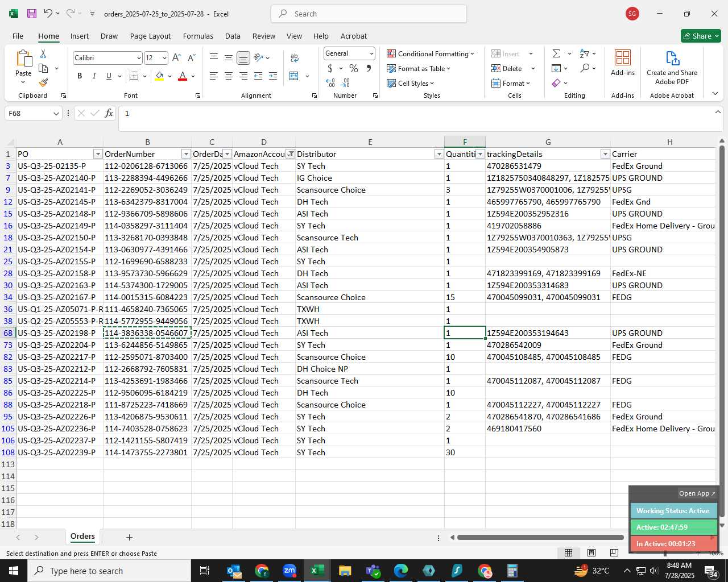Click Open App in tracker widget
The height and width of the screenshot is (582, 728).
click(x=697, y=493)
